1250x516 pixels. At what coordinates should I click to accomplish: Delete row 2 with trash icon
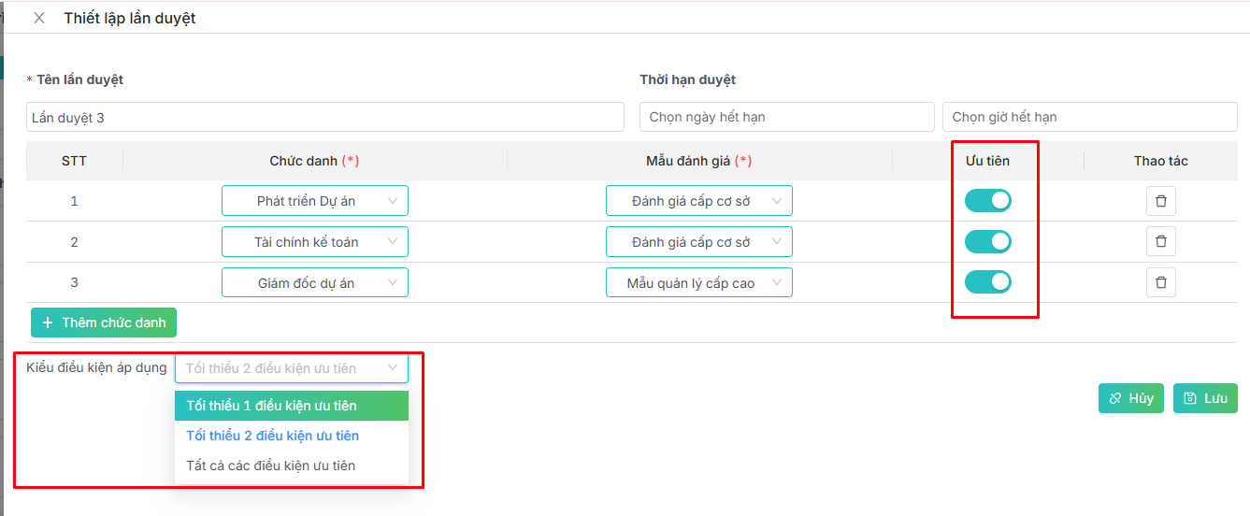(x=1160, y=241)
